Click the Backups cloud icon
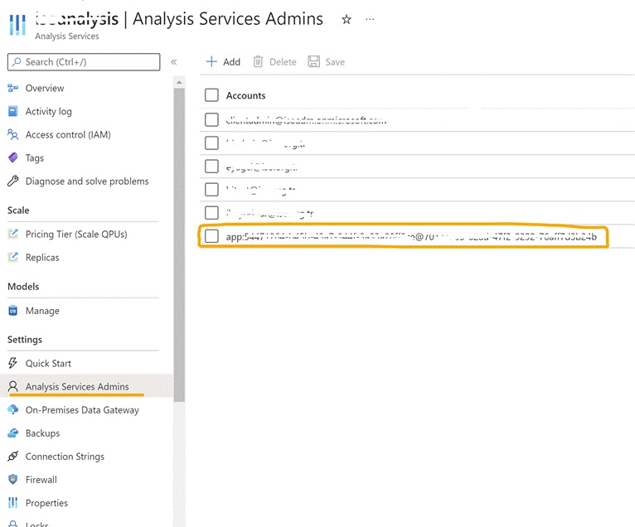The image size is (635, 527). [12, 433]
